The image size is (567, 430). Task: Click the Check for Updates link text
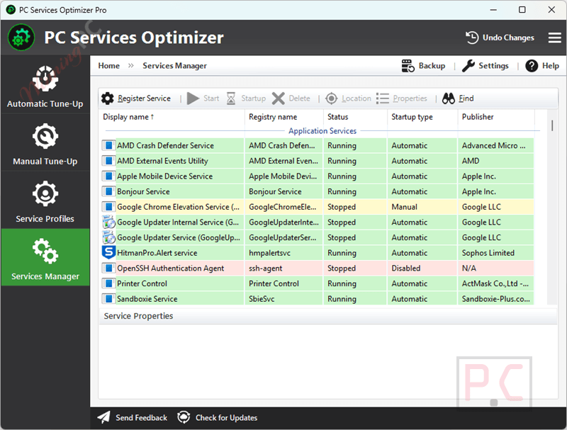click(x=226, y=418)
